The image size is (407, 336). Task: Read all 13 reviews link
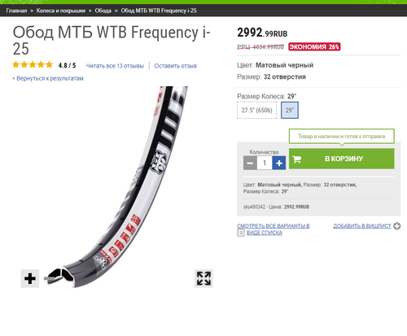pyautogui.click(x=115, y=66)
